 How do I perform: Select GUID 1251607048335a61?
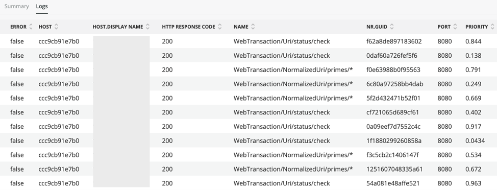pyautogui.click(x=394, y=169)
